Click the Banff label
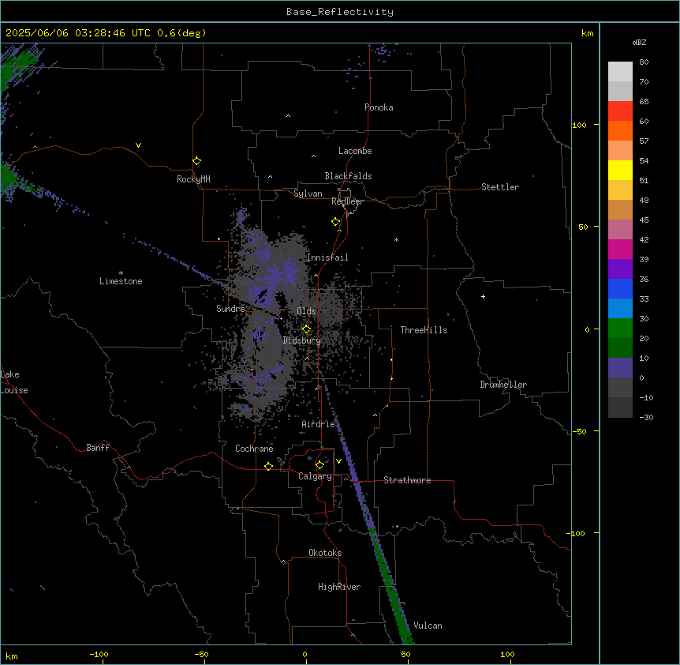The image size is (680, 665). [98, 448]
